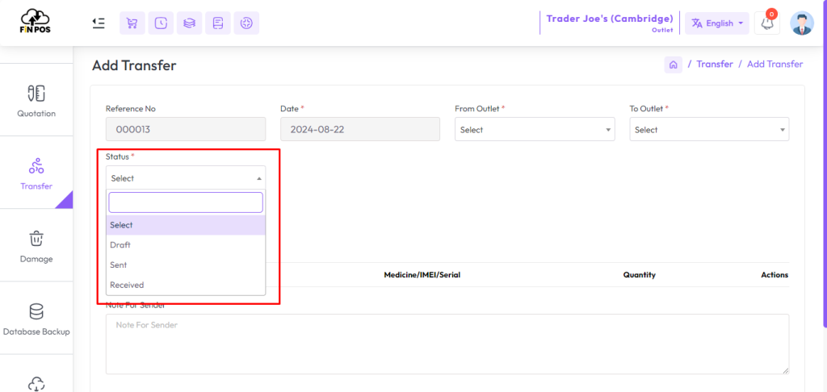This screenshot has height=392, width=827.
Task: Click the Damage trash can icon
Action: tap(36, 239)
